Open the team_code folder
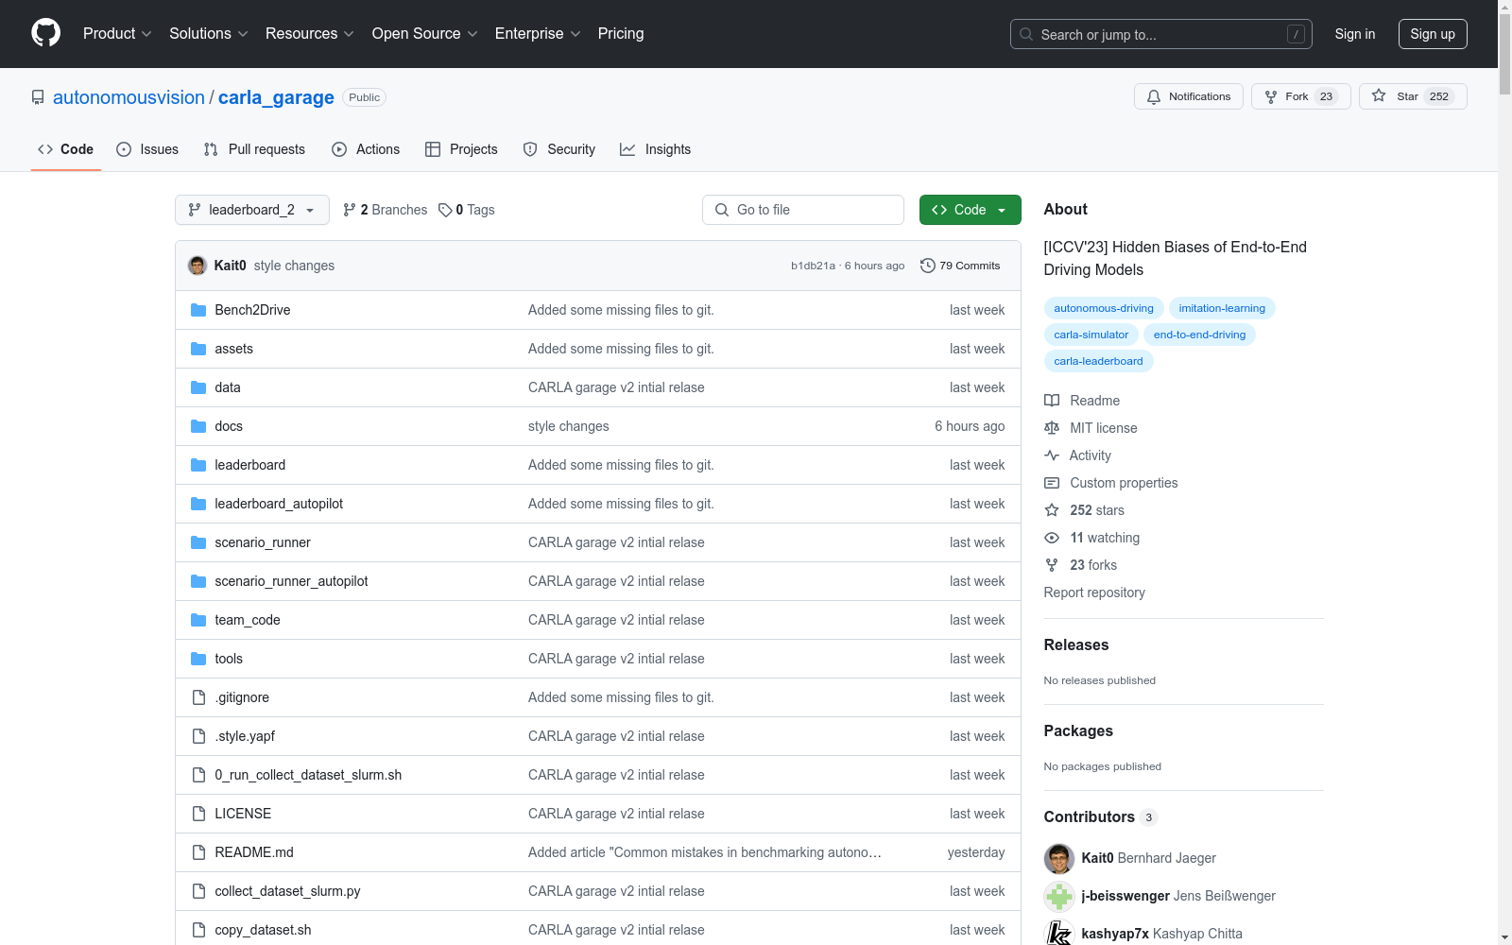1512x945 pixels. 248,620
